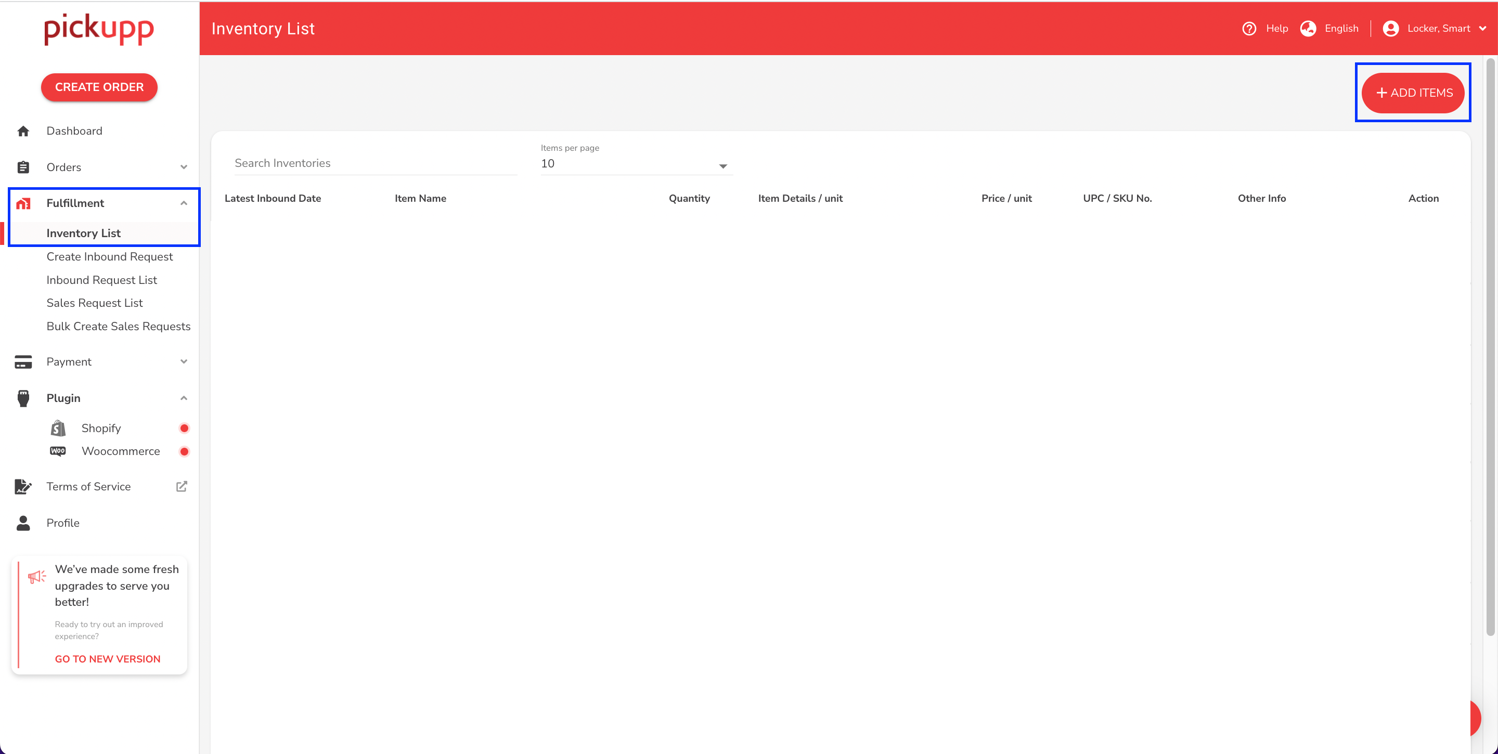Click the CREATE ORDER button
The height and width of the screenshot is (754, 1498).
[x=99, y=87]
